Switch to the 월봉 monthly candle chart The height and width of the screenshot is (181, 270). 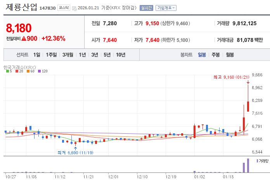click(230, 55)
